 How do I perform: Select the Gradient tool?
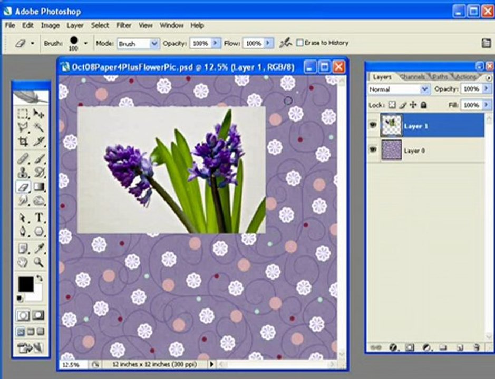click(x=39, y=187)
